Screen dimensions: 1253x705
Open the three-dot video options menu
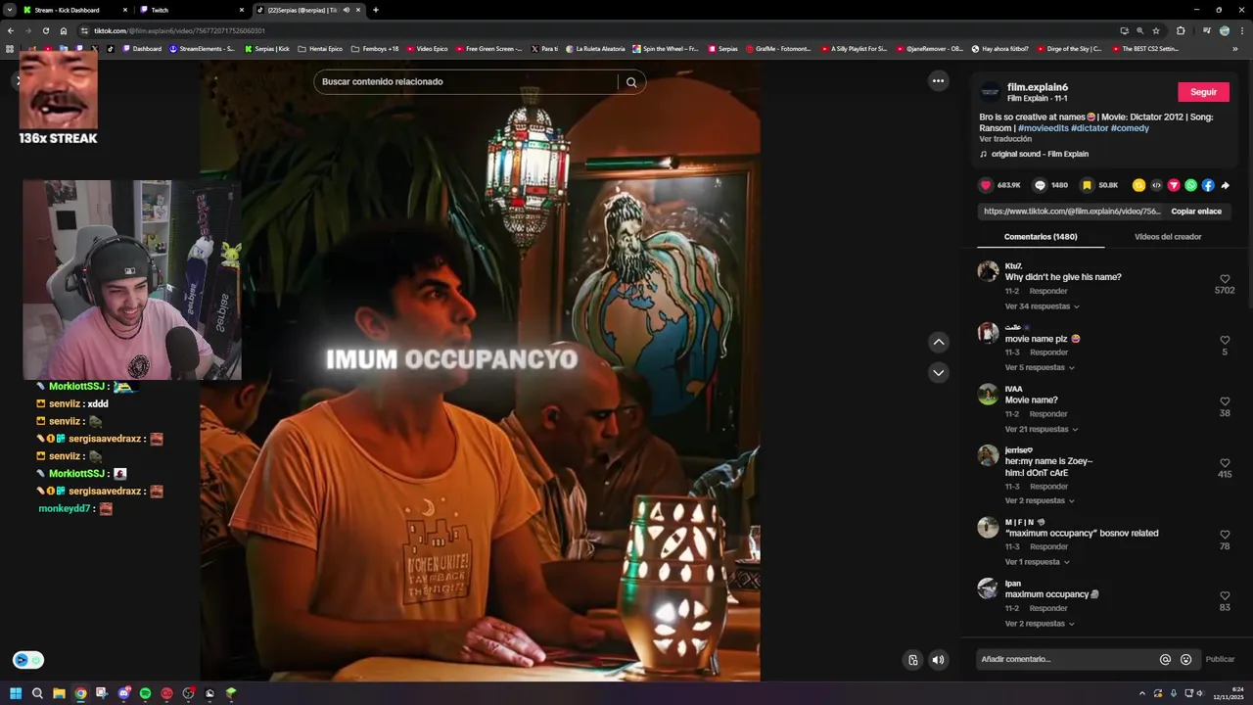tap(938, 81)
